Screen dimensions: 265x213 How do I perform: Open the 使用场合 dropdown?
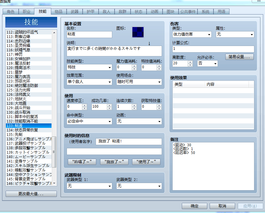tap(139, 82)
